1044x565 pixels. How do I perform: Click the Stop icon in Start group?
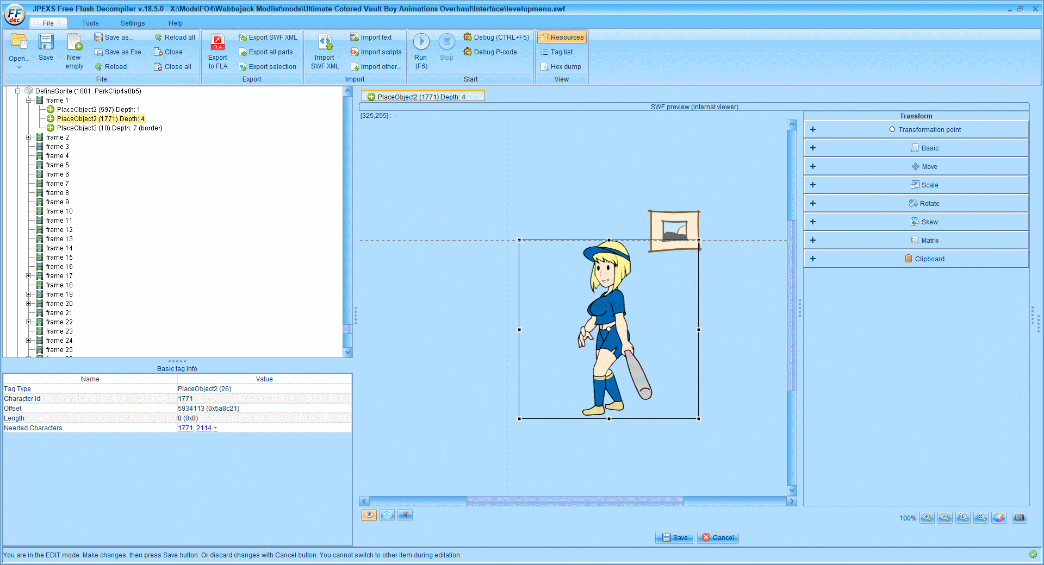446,42
